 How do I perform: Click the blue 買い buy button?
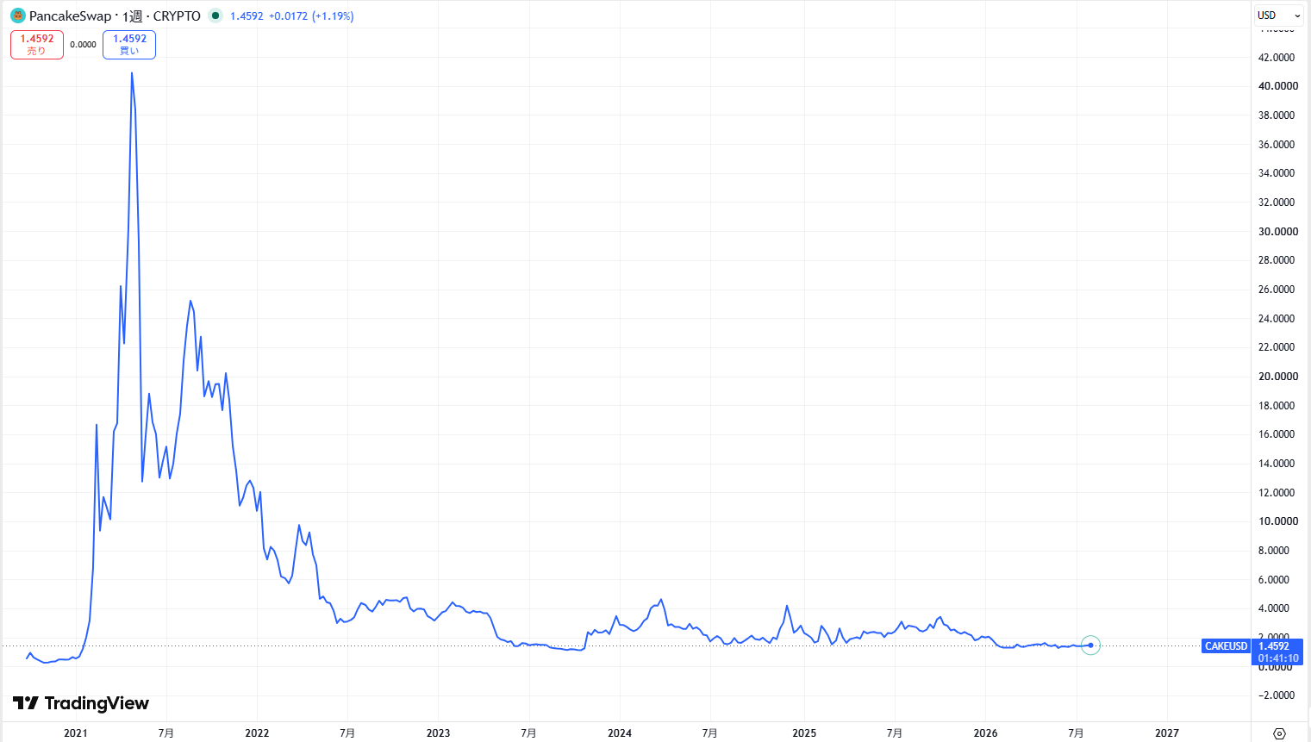(x=129, y=45)
